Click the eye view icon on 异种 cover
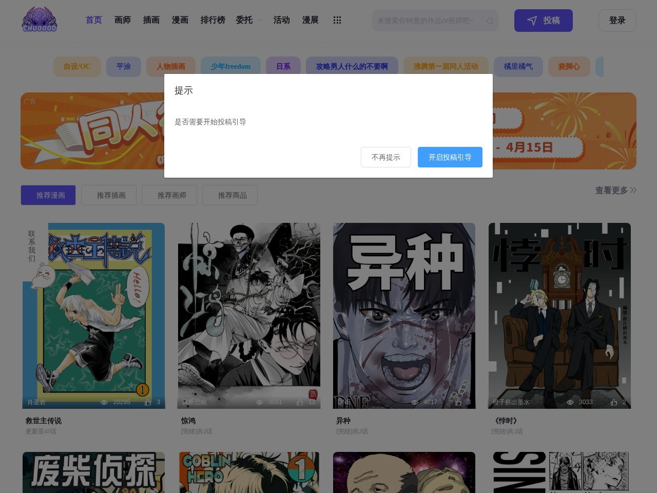 415,403
